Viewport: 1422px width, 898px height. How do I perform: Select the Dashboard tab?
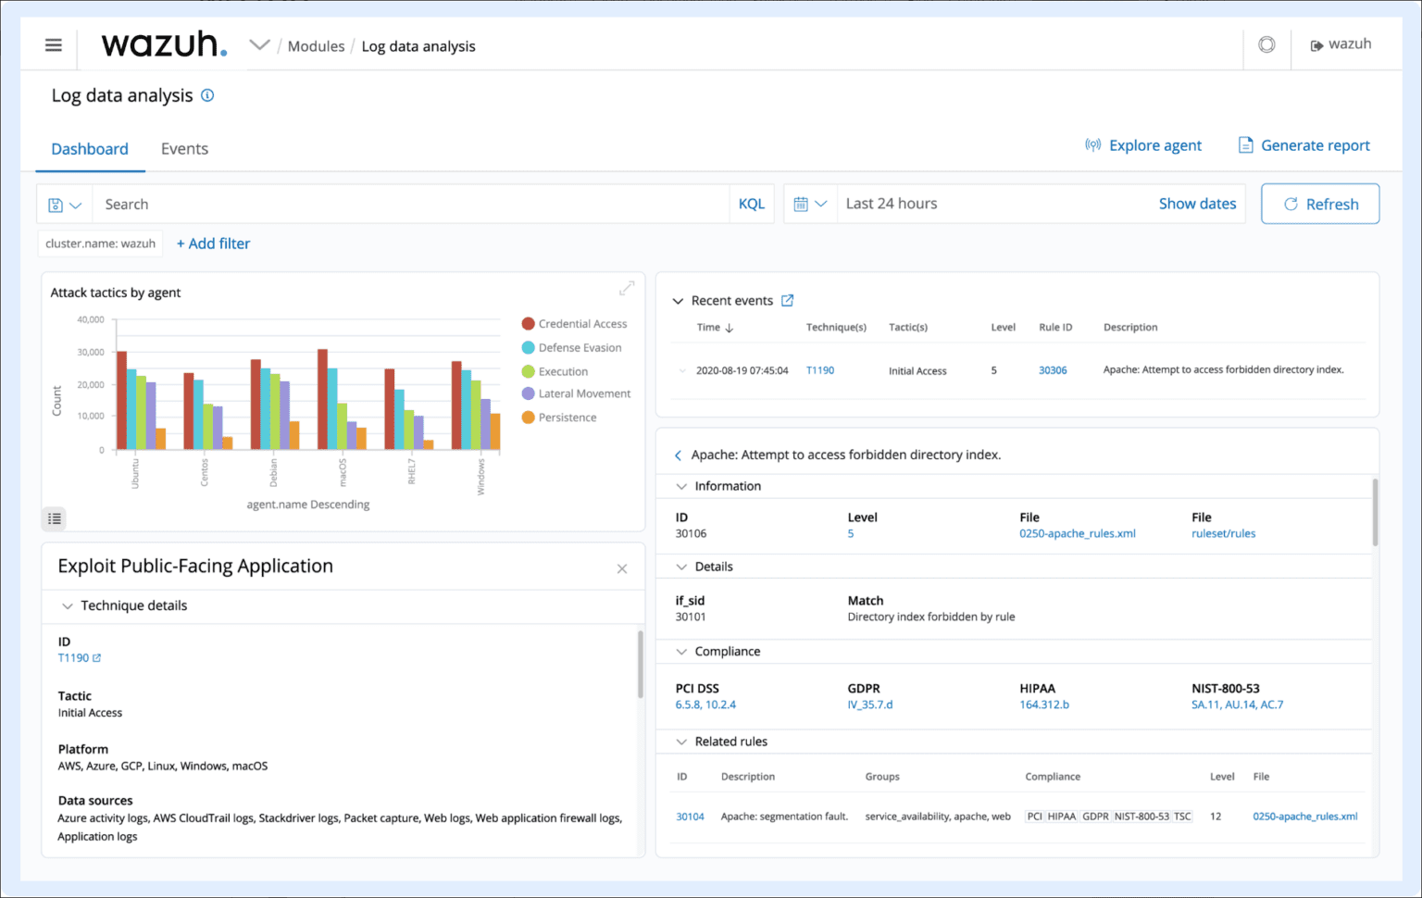point(90,148)
